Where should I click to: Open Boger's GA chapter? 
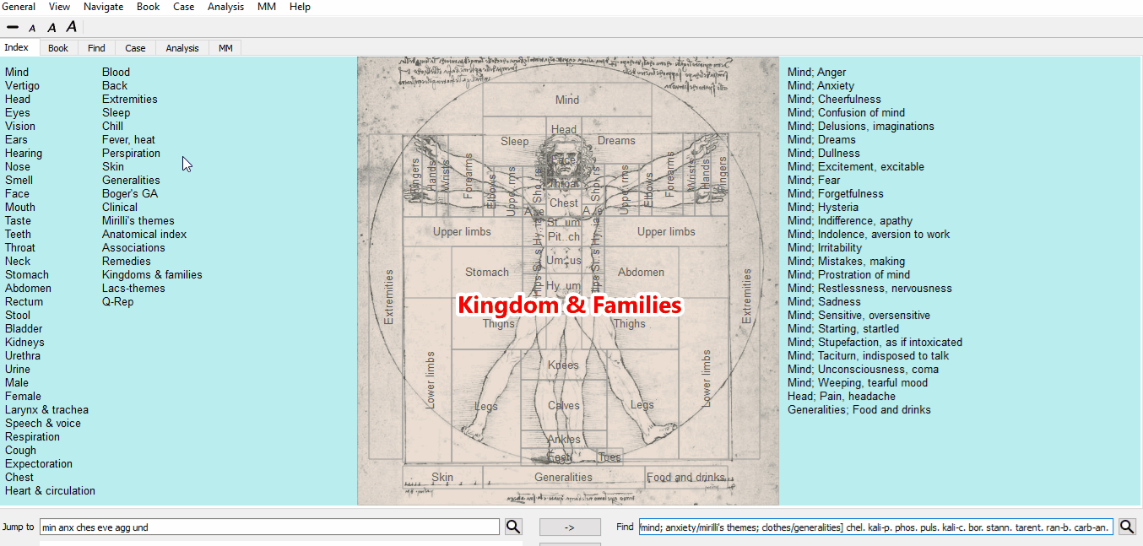(130, 194)
